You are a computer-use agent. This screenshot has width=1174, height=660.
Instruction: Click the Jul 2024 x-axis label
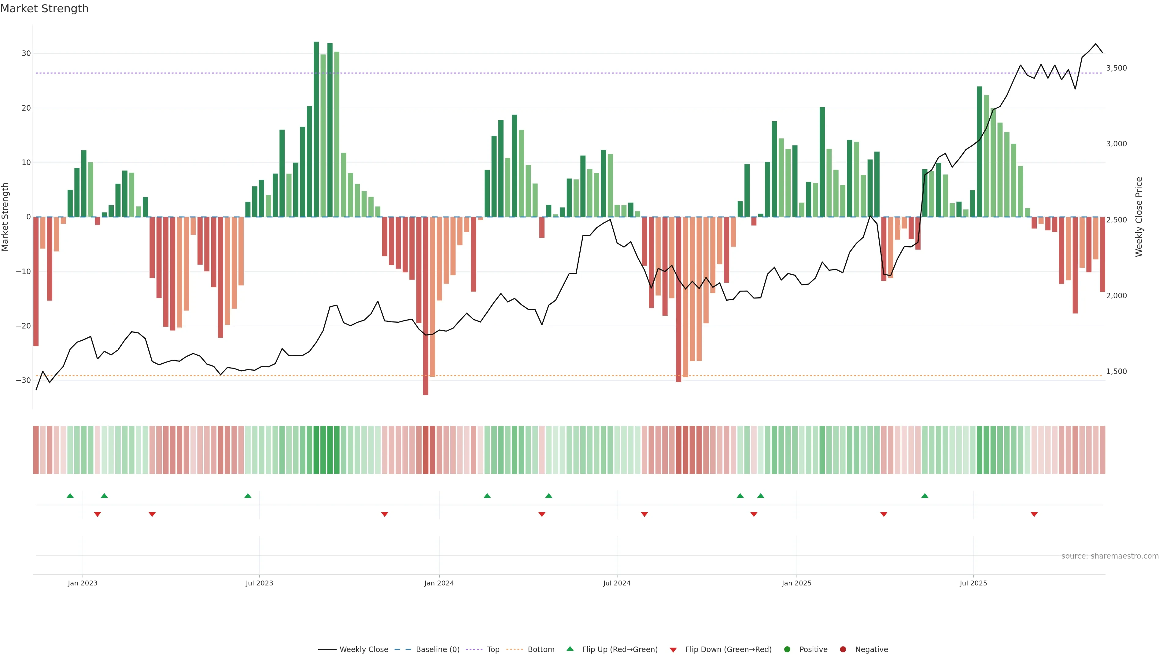click(617, 583)
